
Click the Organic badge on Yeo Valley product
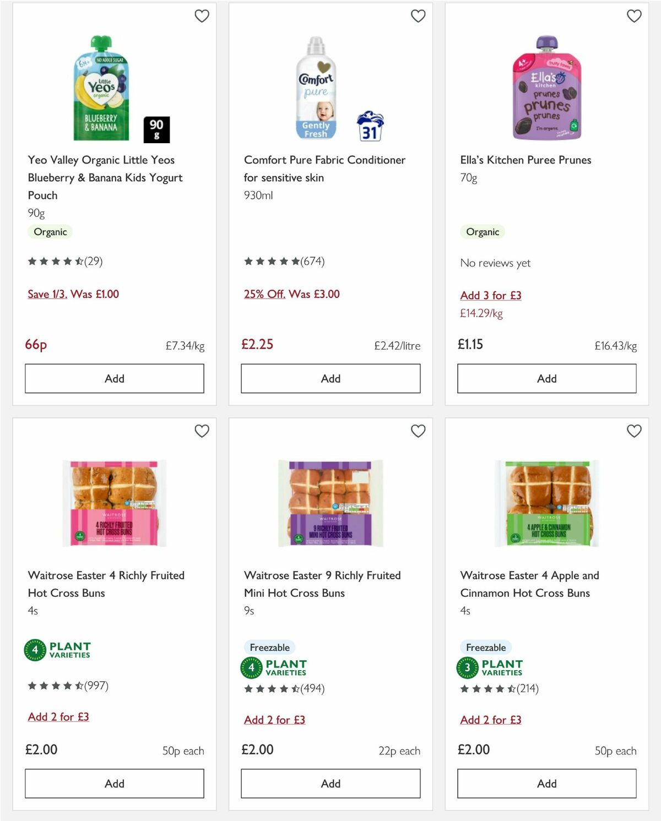pyautogui.click(x=50, y=232)
